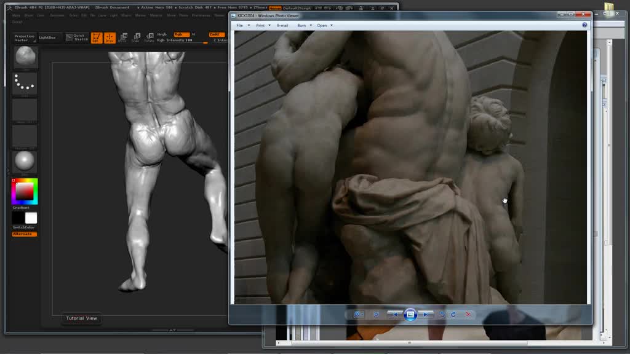This screenshot has height=354, width=630.
Task: Open the File dropdown in Photo Viewer
Action: [239, 25]
